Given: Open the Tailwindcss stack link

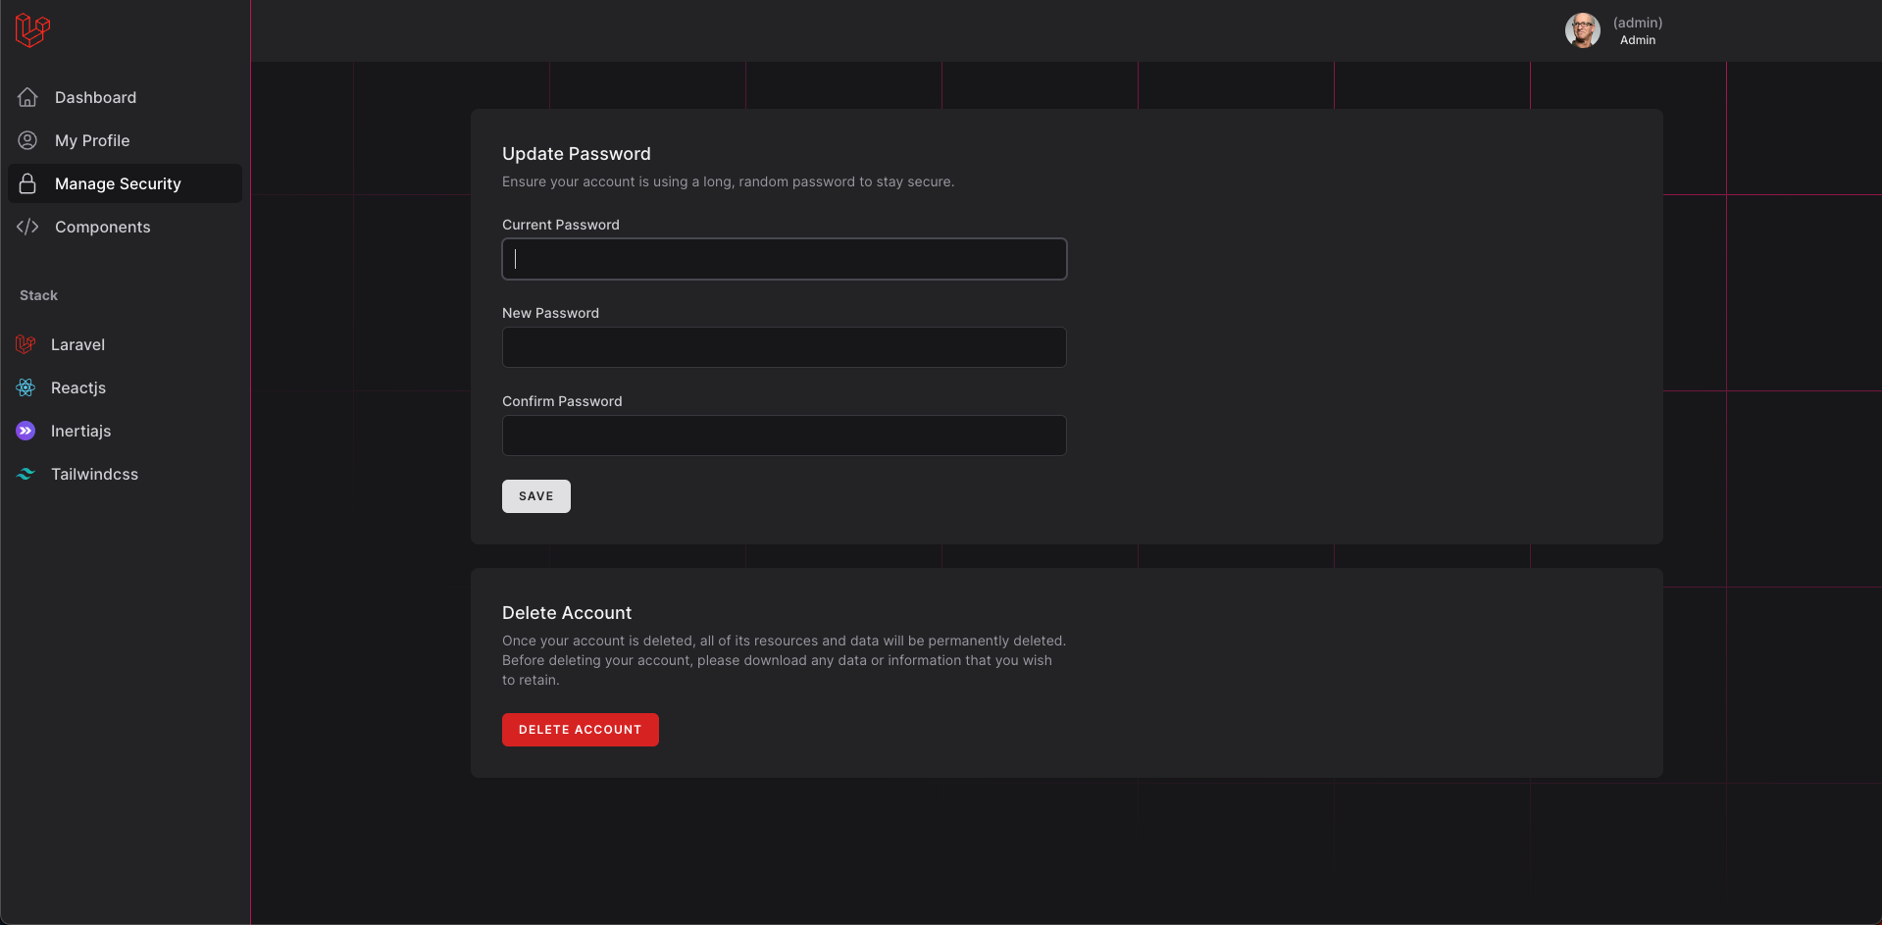Looking at the screenshot, I should pyautogui.click(x=94, y=474).
